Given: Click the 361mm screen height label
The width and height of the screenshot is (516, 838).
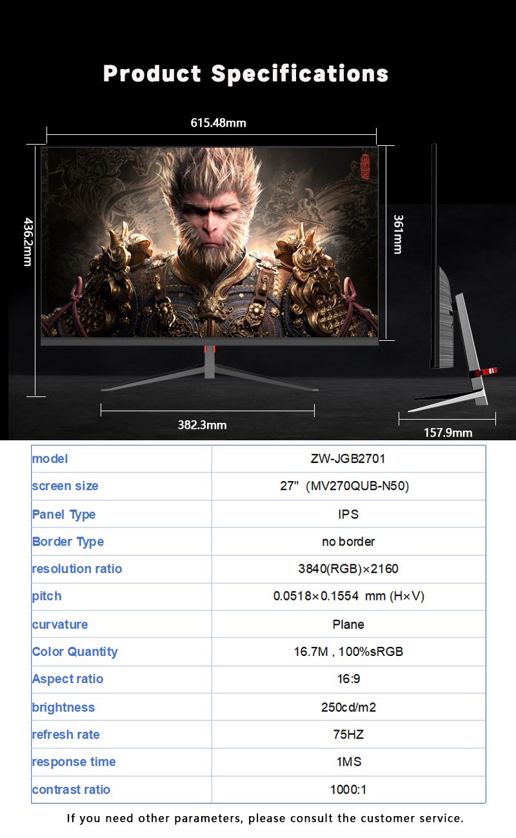Looking at the screenshot, I should coord(398,234).
